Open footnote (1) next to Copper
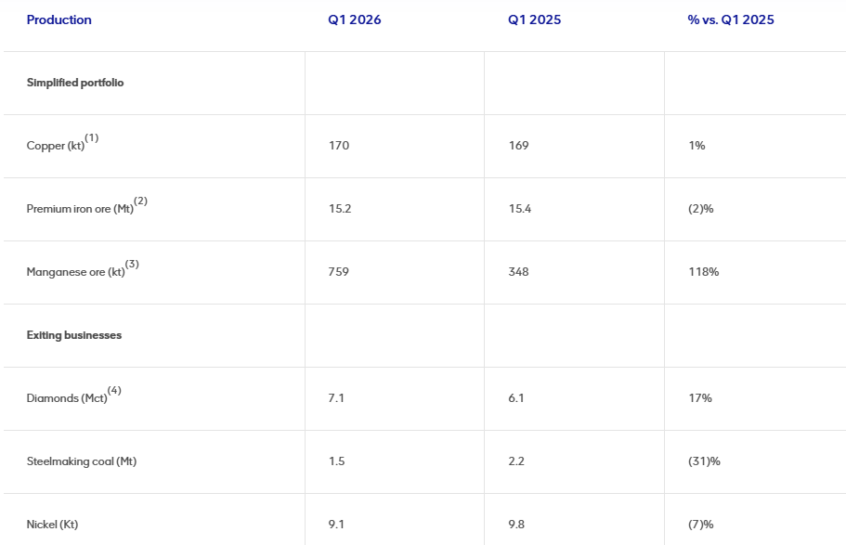Screen dimensions: 846x545 pos(92,137)
